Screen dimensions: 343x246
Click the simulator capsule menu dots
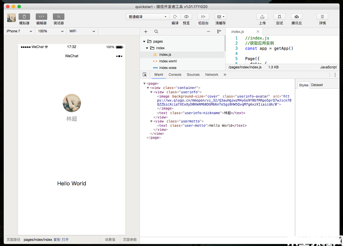click(x=119, y=56)
